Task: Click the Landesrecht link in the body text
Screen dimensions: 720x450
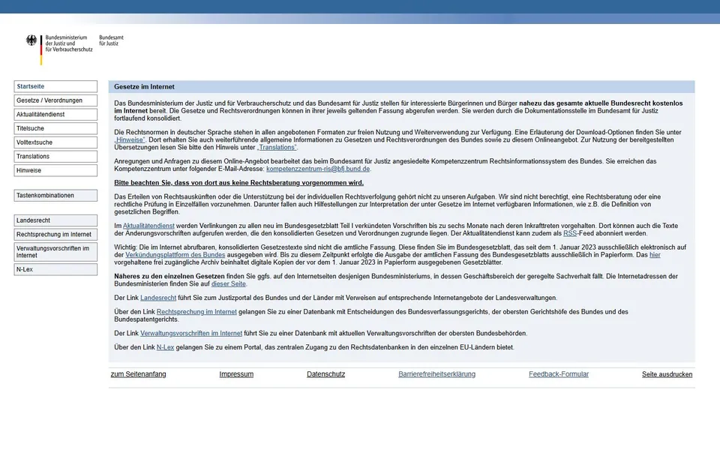Action: coord(158,298)
